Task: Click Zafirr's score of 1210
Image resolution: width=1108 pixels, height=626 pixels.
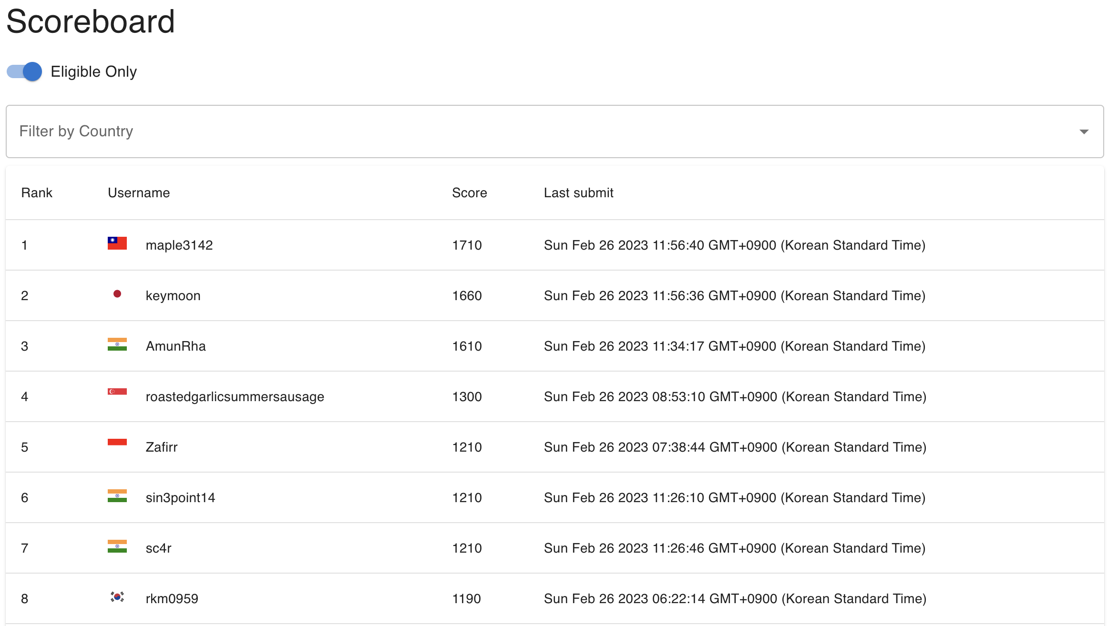Action: point(467,447)
